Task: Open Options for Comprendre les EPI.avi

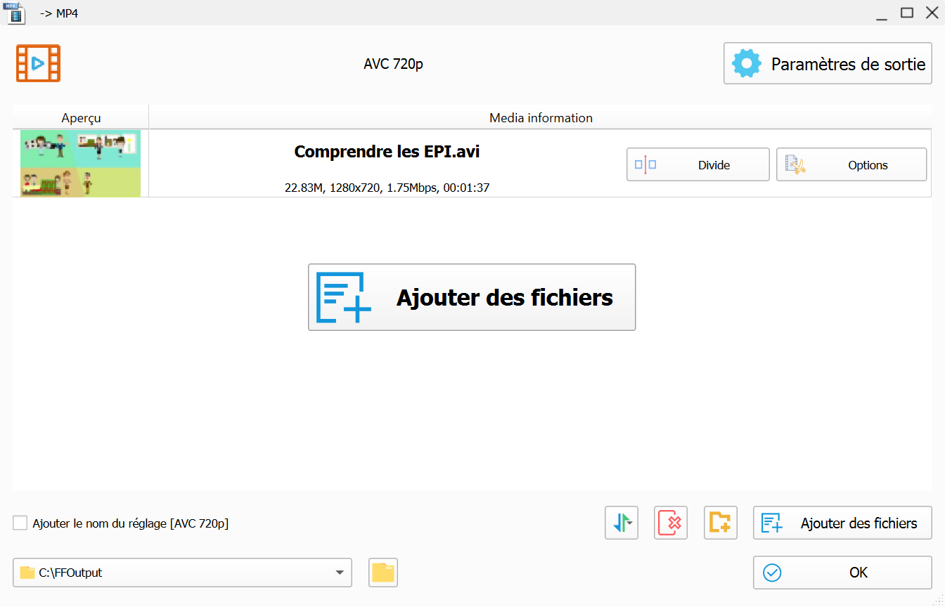Action: (851, 165)
